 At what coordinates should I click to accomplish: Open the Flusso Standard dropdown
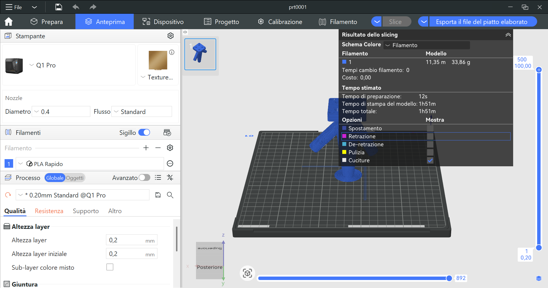(142, 112)
